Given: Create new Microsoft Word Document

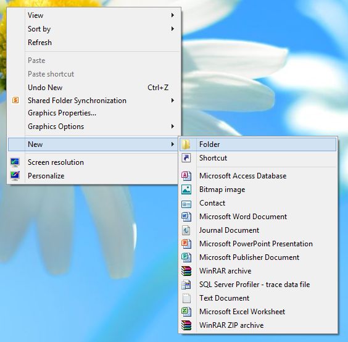Looking at the screenshot, I should (258, 217).
